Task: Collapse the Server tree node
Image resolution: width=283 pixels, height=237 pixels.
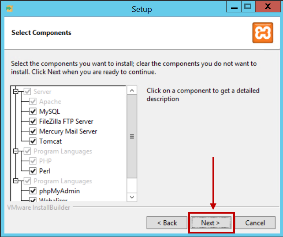Action: coord(16,92)
